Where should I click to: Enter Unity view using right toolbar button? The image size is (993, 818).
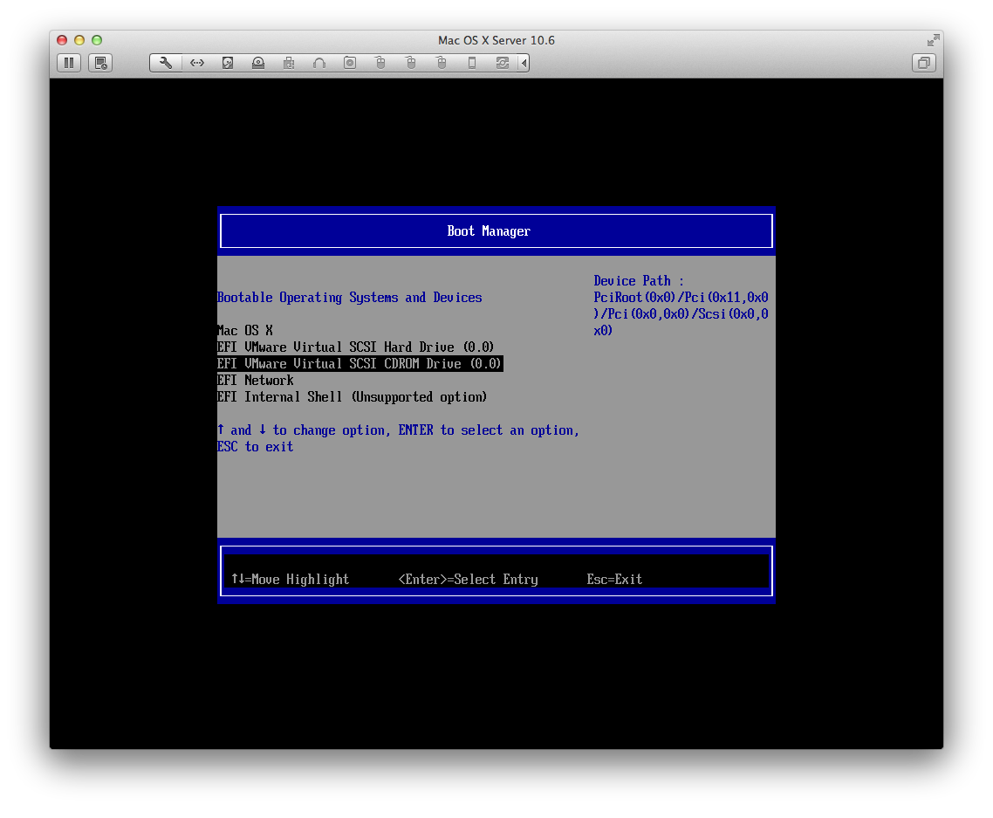tap(923, 63)
